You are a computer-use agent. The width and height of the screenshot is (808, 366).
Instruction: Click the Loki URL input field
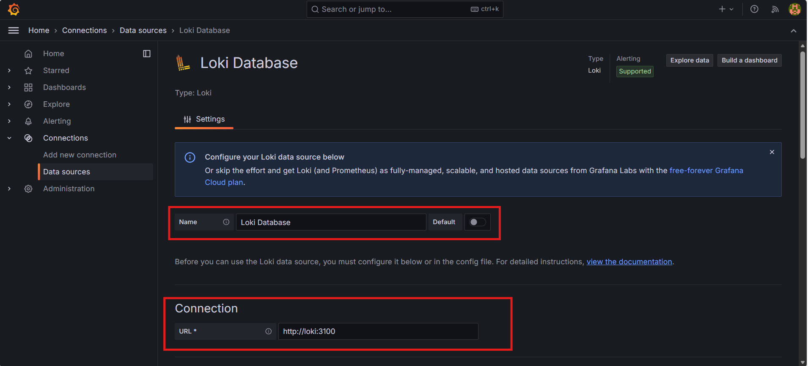pyautogui.click(x=378, y=331)
